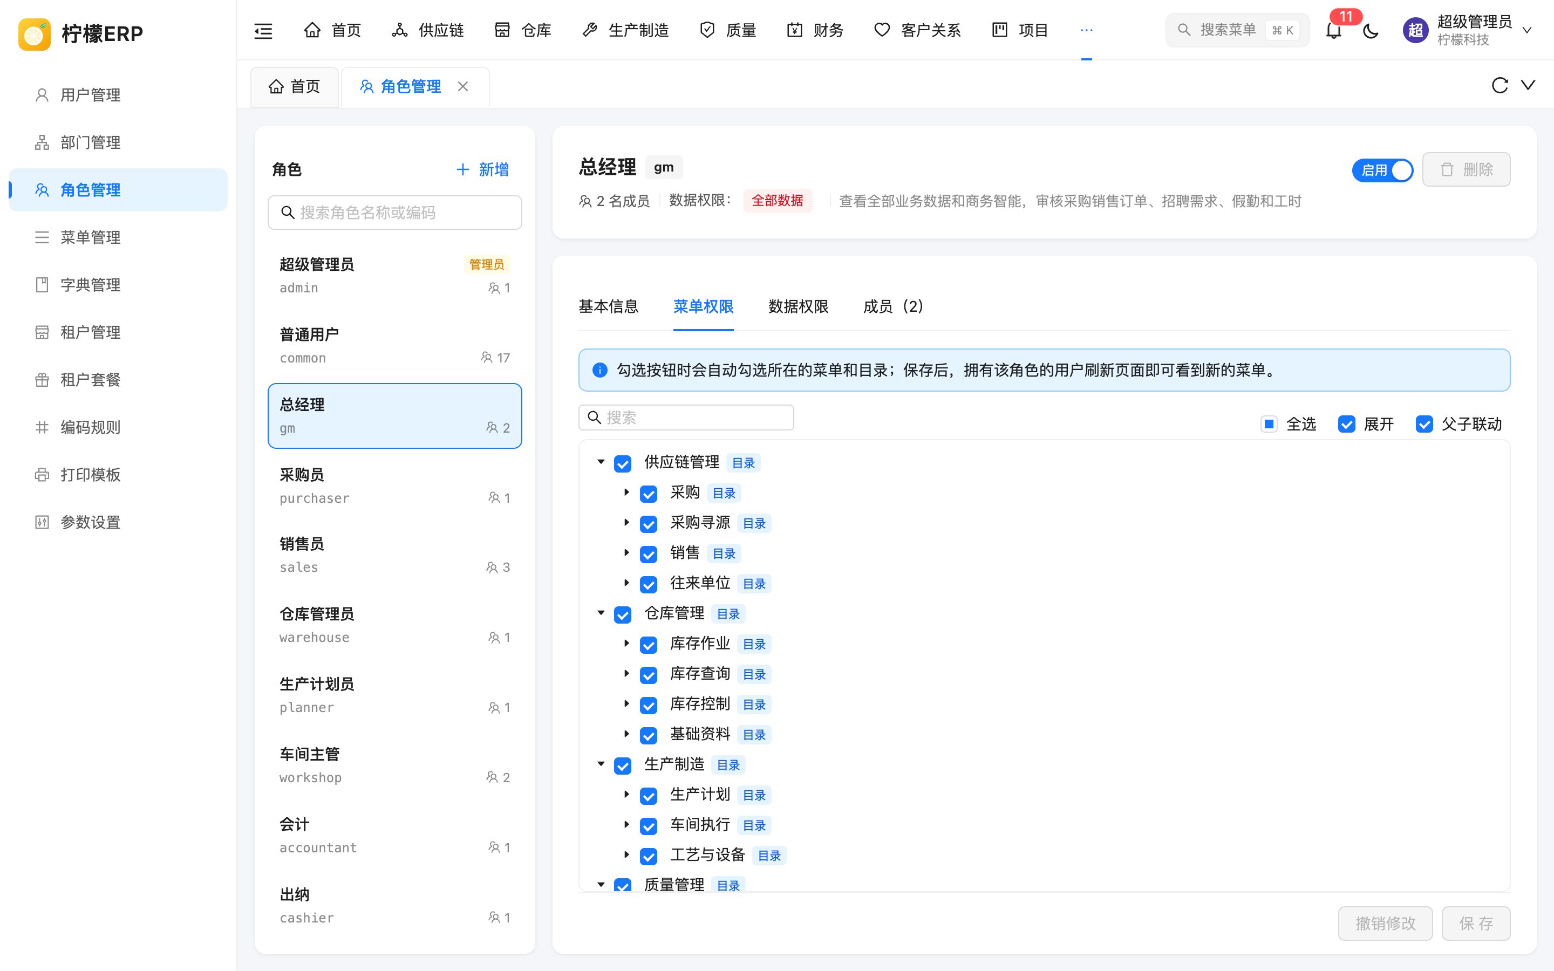Viewport: 1554px width, 971px height.
Task: Toggle the 启用 switch for 总经理
Action: [x=1382, y=170]
